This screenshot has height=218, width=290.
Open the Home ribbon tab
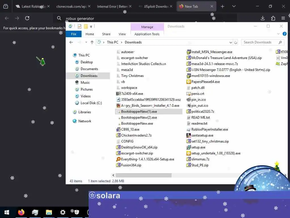coord(90,34)
